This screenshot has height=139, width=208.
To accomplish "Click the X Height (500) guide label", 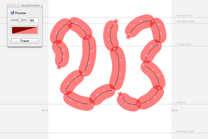I will (x=184, y=44).
